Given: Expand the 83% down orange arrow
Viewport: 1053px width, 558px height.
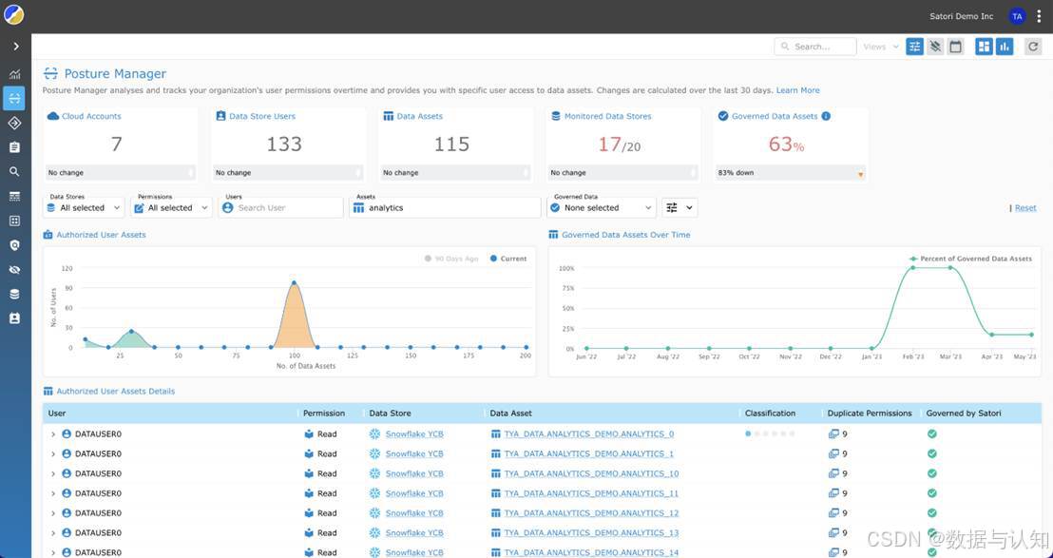Looking at the screenshot, I should [860, 175].
